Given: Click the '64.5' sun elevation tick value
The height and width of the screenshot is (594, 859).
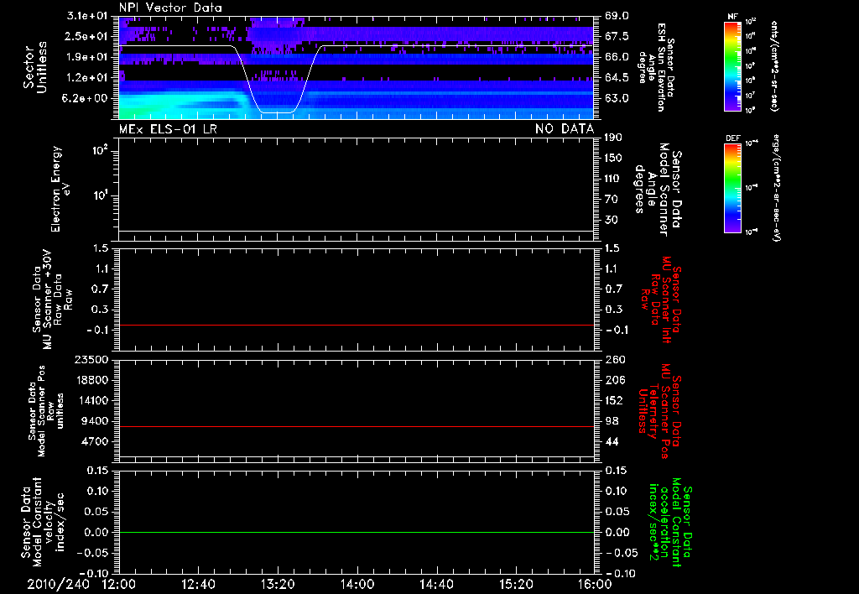Looking at the screenshot, I should pyautogui.click(x=617, y=78).
